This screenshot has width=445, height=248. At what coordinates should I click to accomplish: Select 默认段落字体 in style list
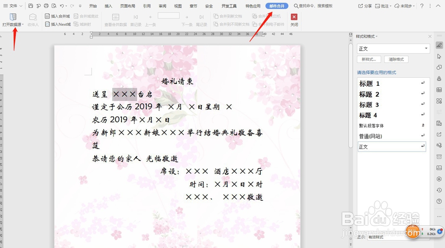[392, 126]
